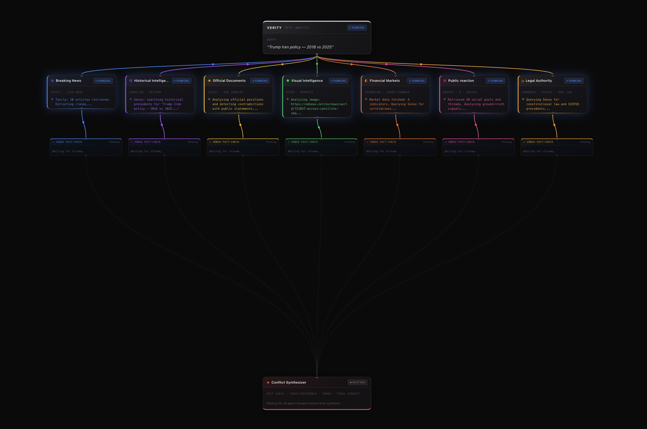
Task: Click the Conflict Synthesizer star icon
Action: [268, 382]
